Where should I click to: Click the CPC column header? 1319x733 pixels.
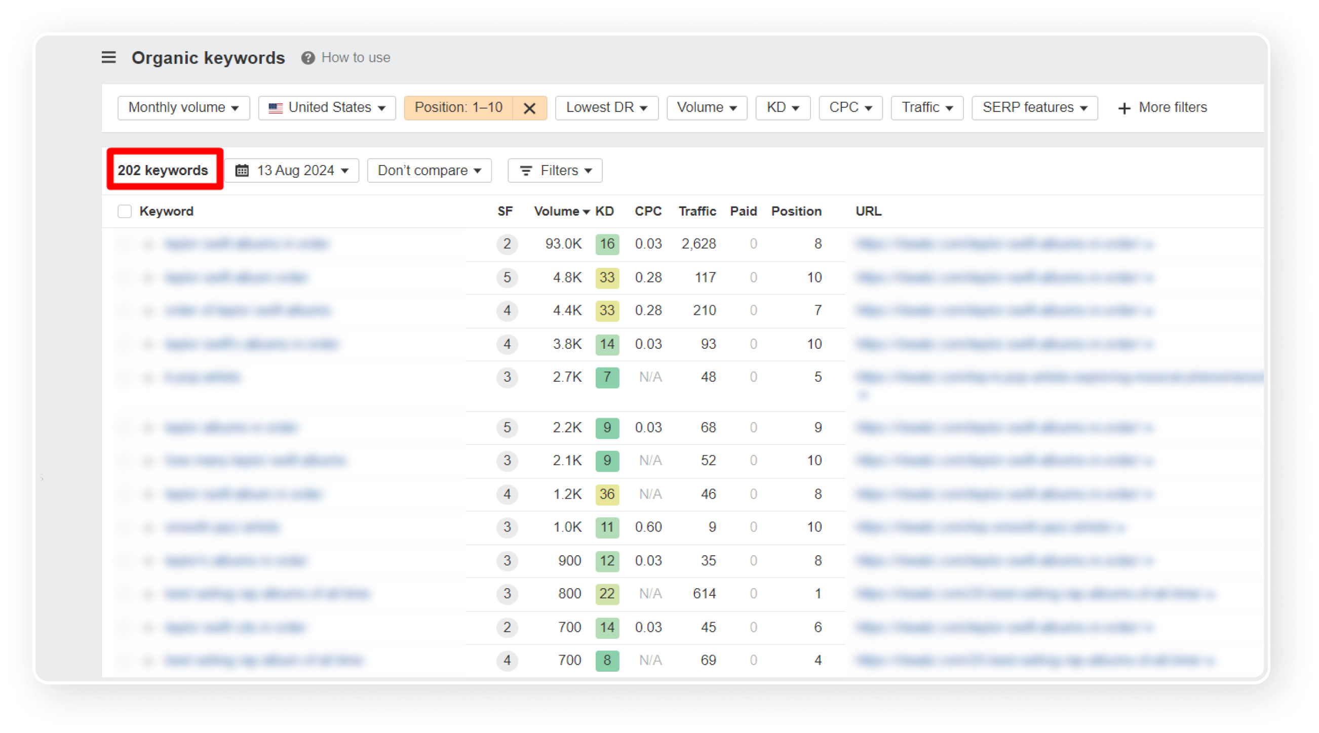[x=648, y=212]
